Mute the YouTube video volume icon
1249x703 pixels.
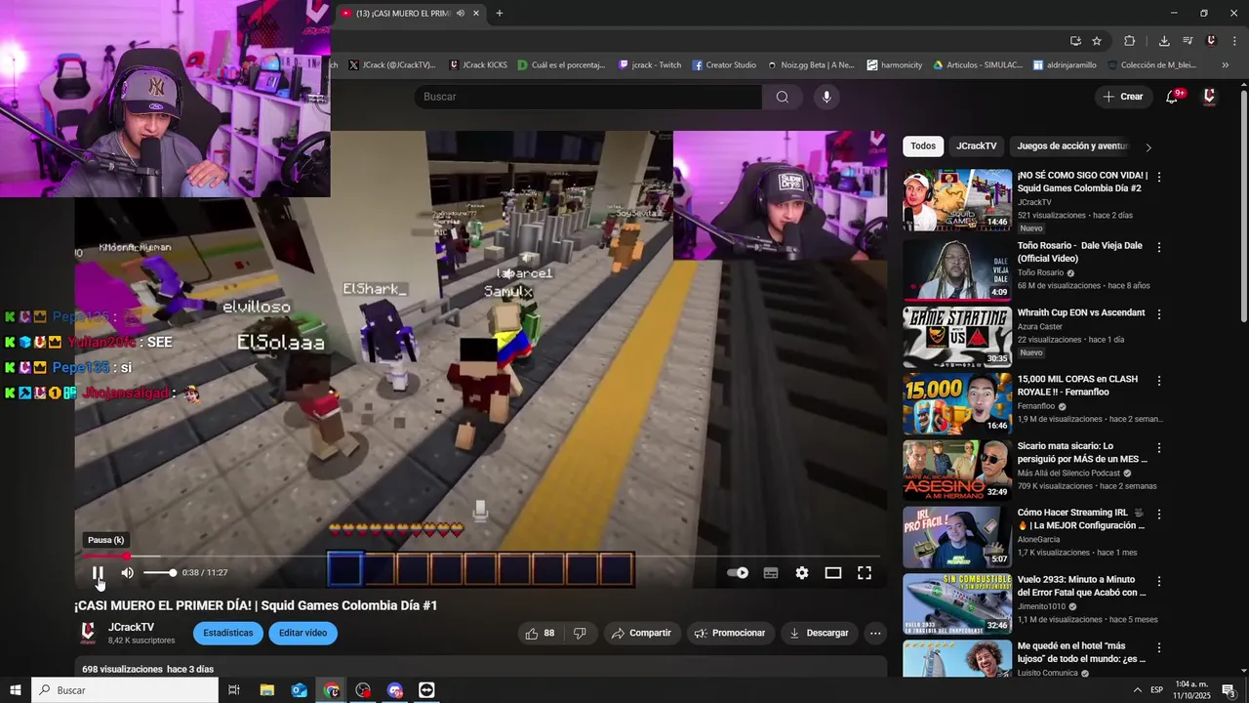(127, 573)
